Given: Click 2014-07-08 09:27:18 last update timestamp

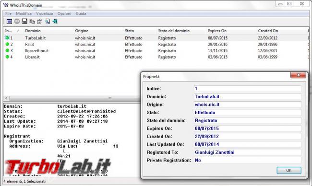Looking at the screenshot, I should (83, 121).
